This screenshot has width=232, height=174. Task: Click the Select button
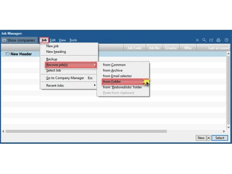pyautogui.click(x=219, y=138)
